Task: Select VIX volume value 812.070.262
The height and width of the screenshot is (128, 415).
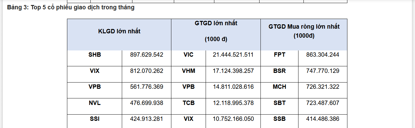Action: (146, 71)
